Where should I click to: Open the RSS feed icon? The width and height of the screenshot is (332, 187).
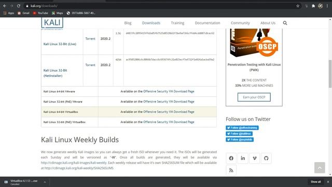(231, 170)
